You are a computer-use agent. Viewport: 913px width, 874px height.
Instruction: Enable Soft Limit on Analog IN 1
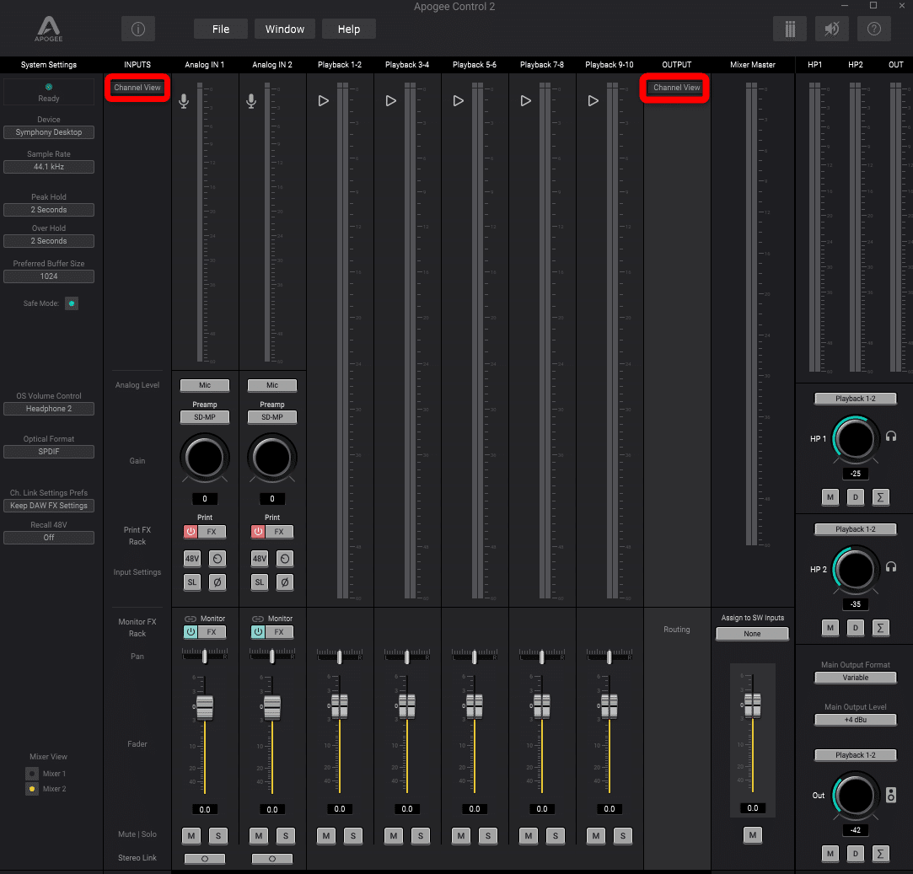192,582
